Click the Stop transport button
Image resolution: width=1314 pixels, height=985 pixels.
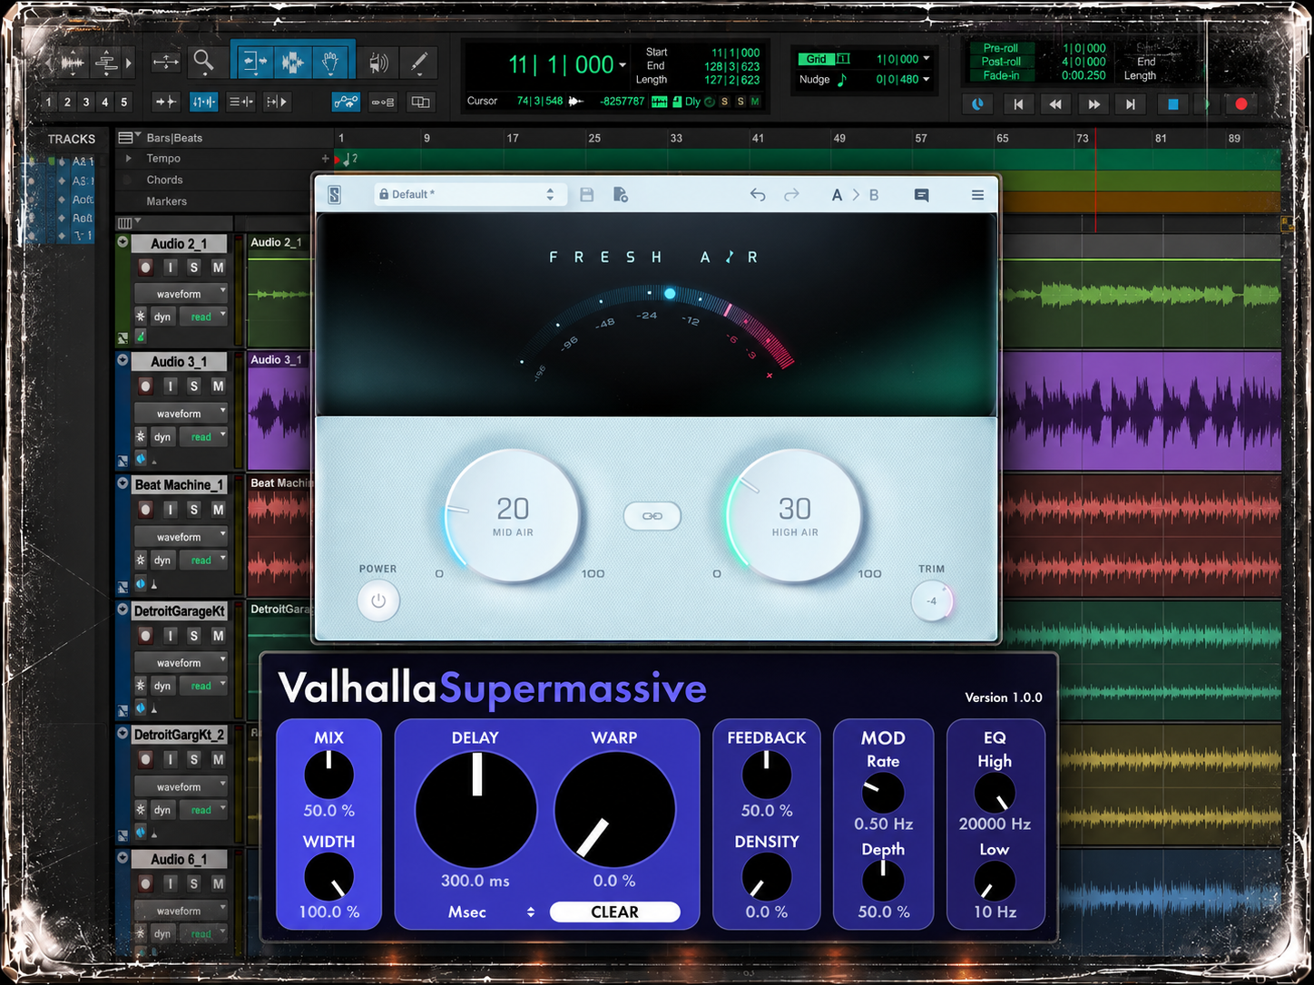pyautogui.click(x=1172, y=104)
